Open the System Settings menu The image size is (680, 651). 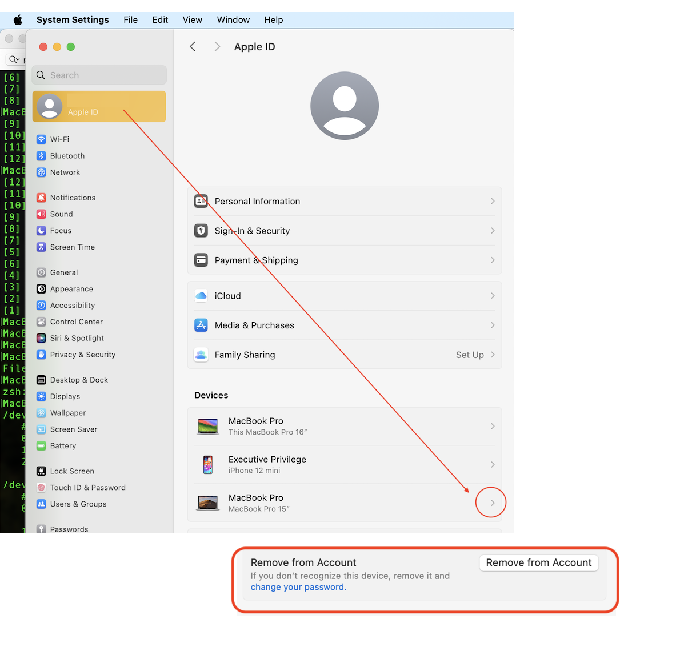coord(73,20)
